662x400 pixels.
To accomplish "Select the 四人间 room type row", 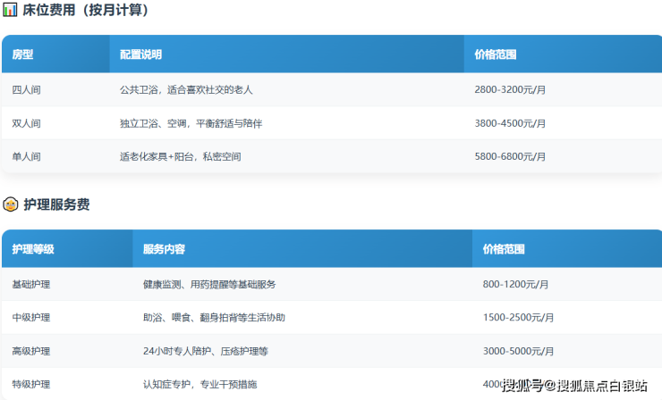I will (x=26, y=90).
